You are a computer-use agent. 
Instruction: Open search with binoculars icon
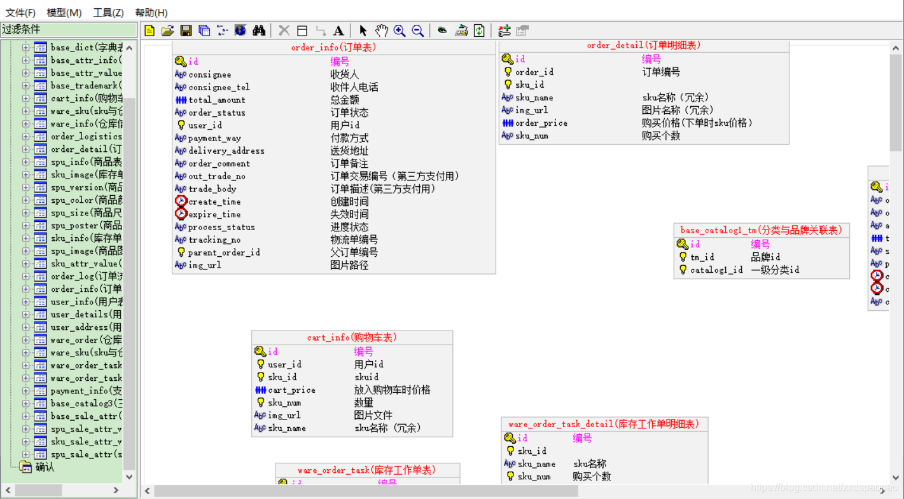coord(258,31)
